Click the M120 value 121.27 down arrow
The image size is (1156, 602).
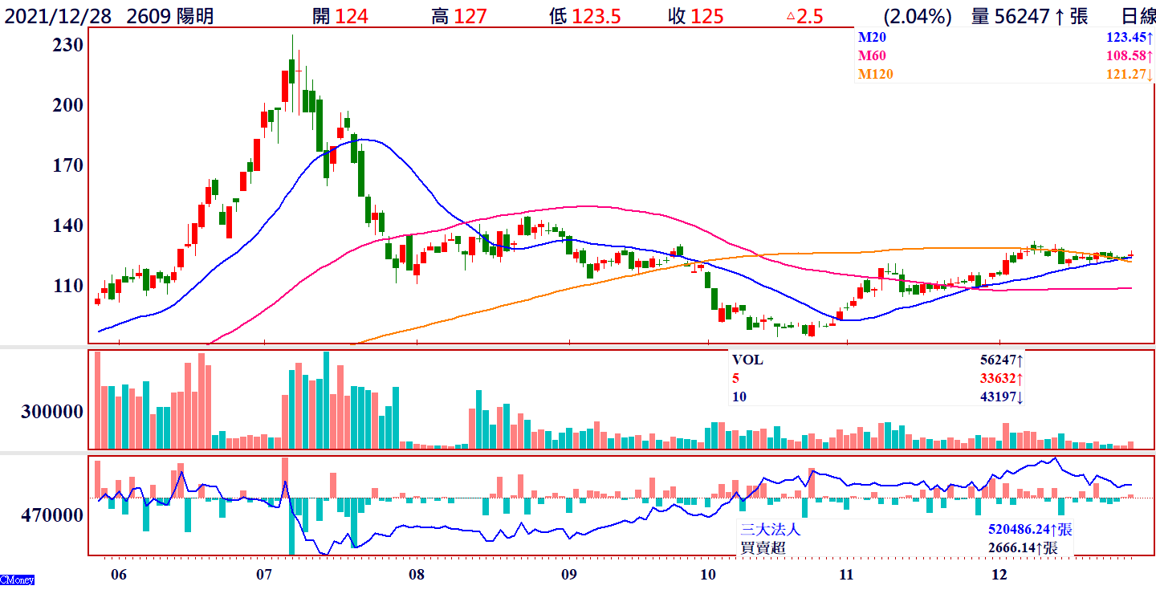point(1150,74)
